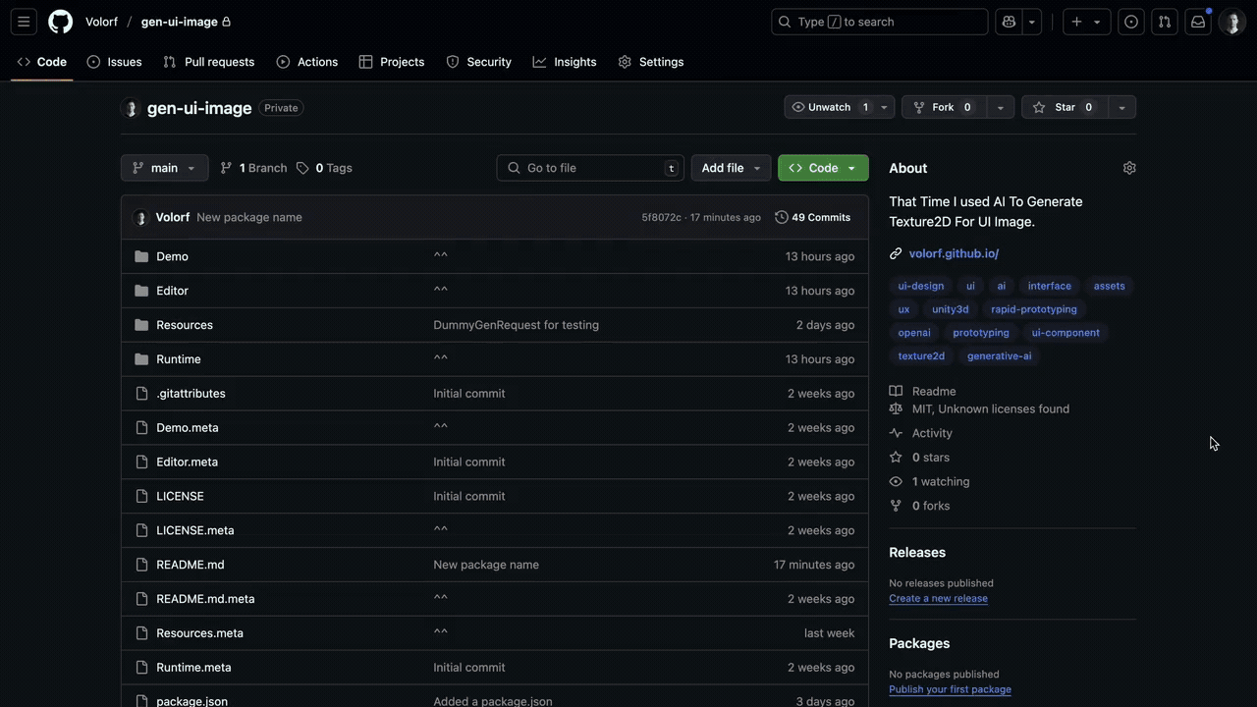Open the Editor folder
The image size is (1257, 707).
[172, 291]
